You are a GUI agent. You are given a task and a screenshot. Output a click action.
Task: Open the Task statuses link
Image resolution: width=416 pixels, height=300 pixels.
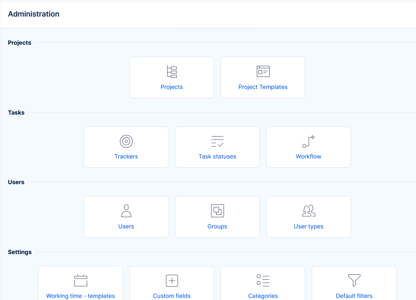coord(217,156)
